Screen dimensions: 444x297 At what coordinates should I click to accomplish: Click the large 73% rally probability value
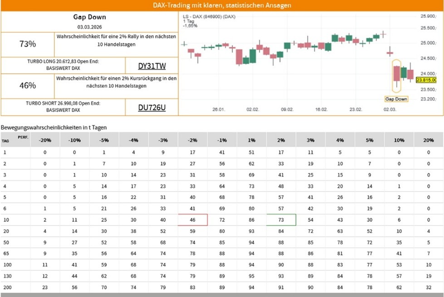click(28, 44)
